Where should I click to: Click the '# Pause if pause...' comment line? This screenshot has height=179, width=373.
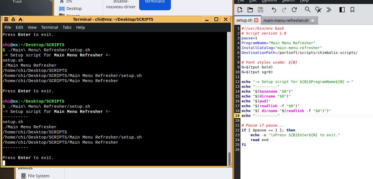point(263,125)
